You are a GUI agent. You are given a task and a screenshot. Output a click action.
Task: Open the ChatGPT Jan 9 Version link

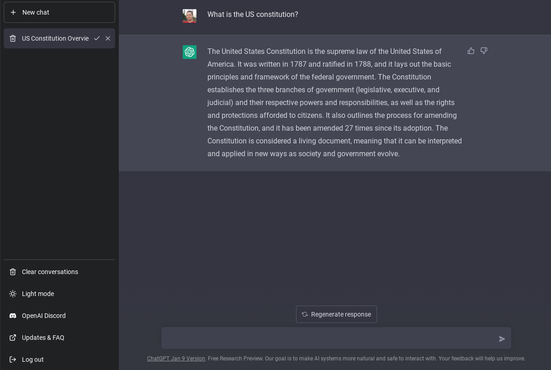pyautogui.click(x=176, y=359)
